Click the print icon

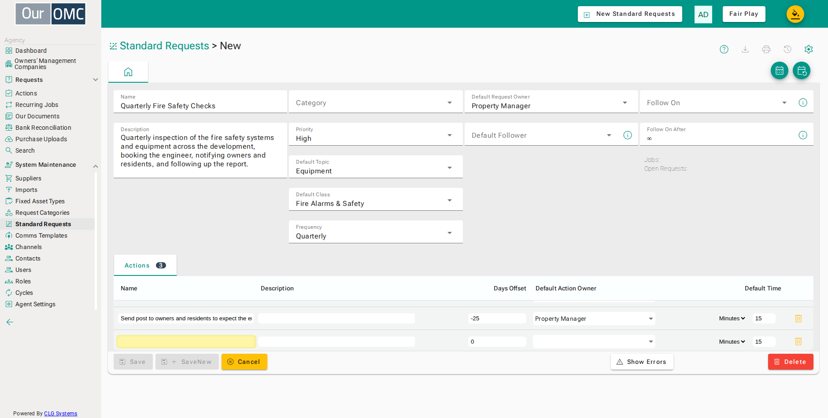click(x=766, y=49)
